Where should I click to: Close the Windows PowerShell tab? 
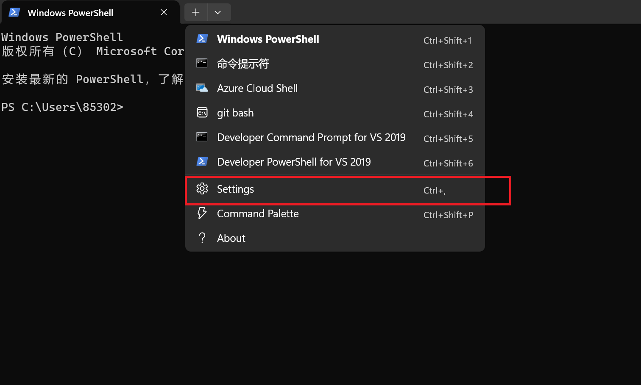coord(164,13)
